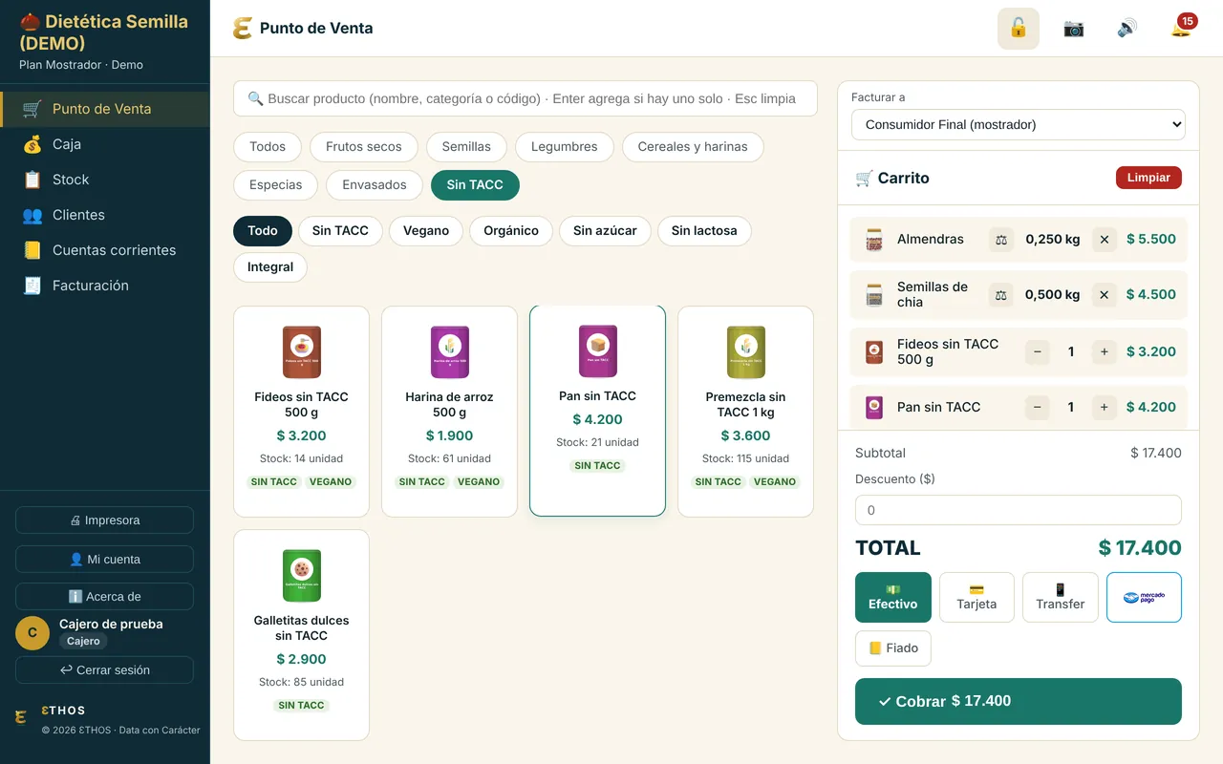Click the Ethos footer logo
Image resolution: width=1223 pixels, height=764 pixels.
[x=21, y=717]
